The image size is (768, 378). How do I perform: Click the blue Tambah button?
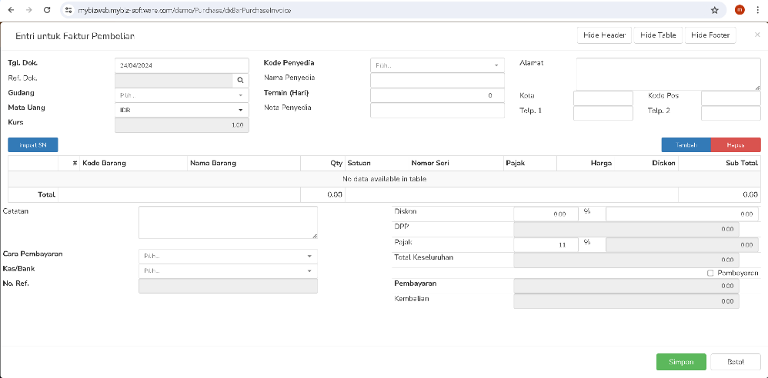click(x=686, y=145)
